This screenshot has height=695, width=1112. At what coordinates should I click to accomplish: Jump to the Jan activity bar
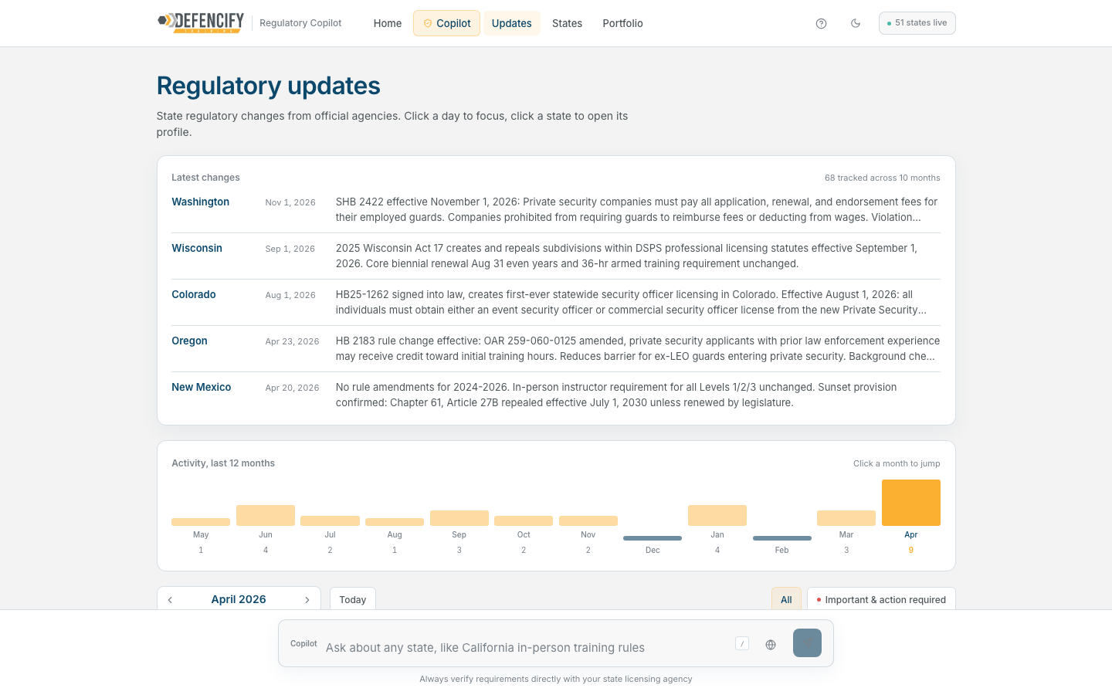point(717,515)
